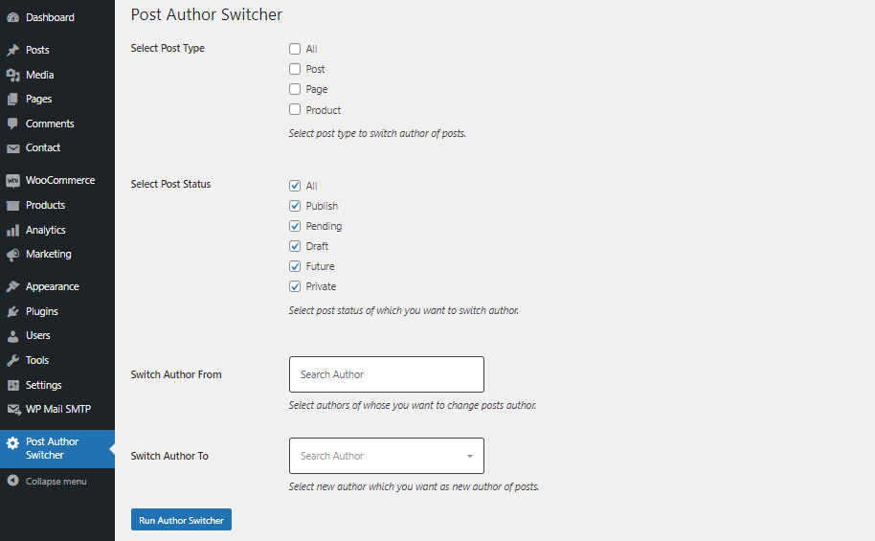875x541 pixels.
Task: Click the Marketing megaphone icon
Action: (12, 255)
